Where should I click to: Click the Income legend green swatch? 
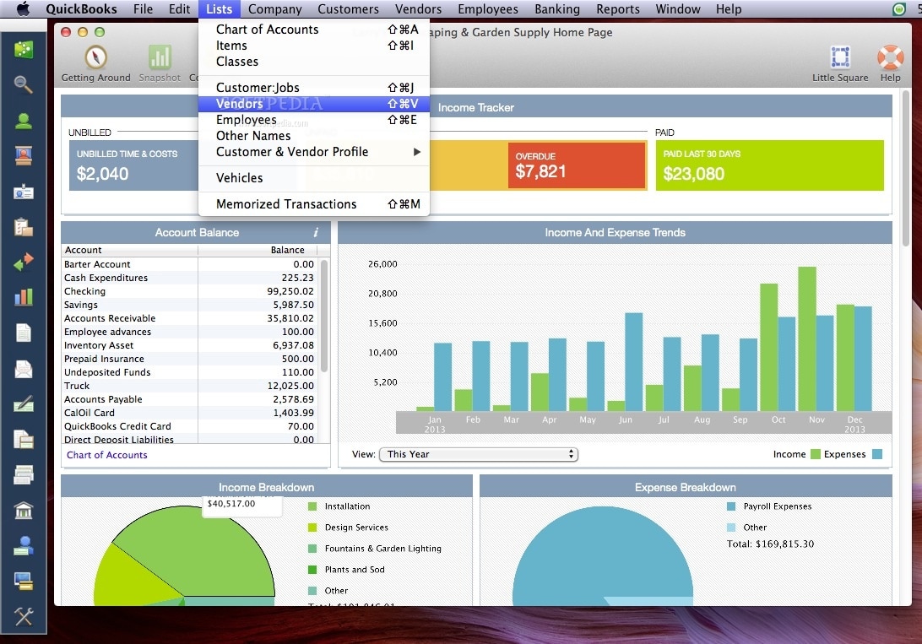coord(815,454)
